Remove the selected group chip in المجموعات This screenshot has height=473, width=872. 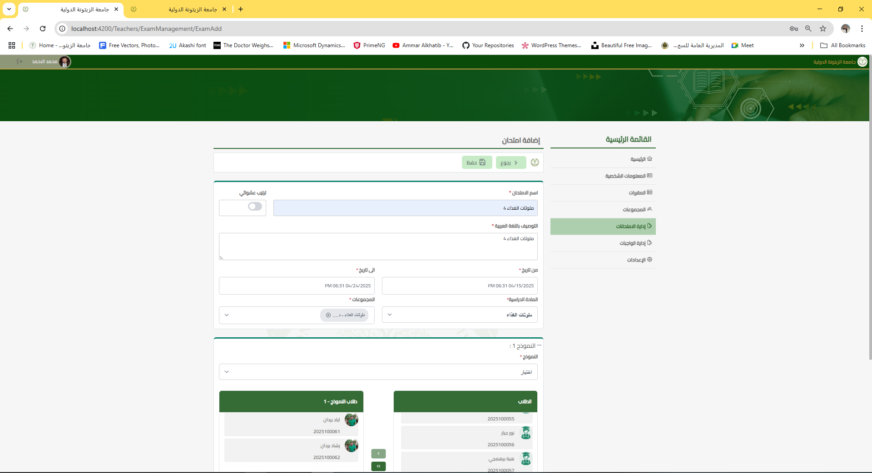[328, 315]
